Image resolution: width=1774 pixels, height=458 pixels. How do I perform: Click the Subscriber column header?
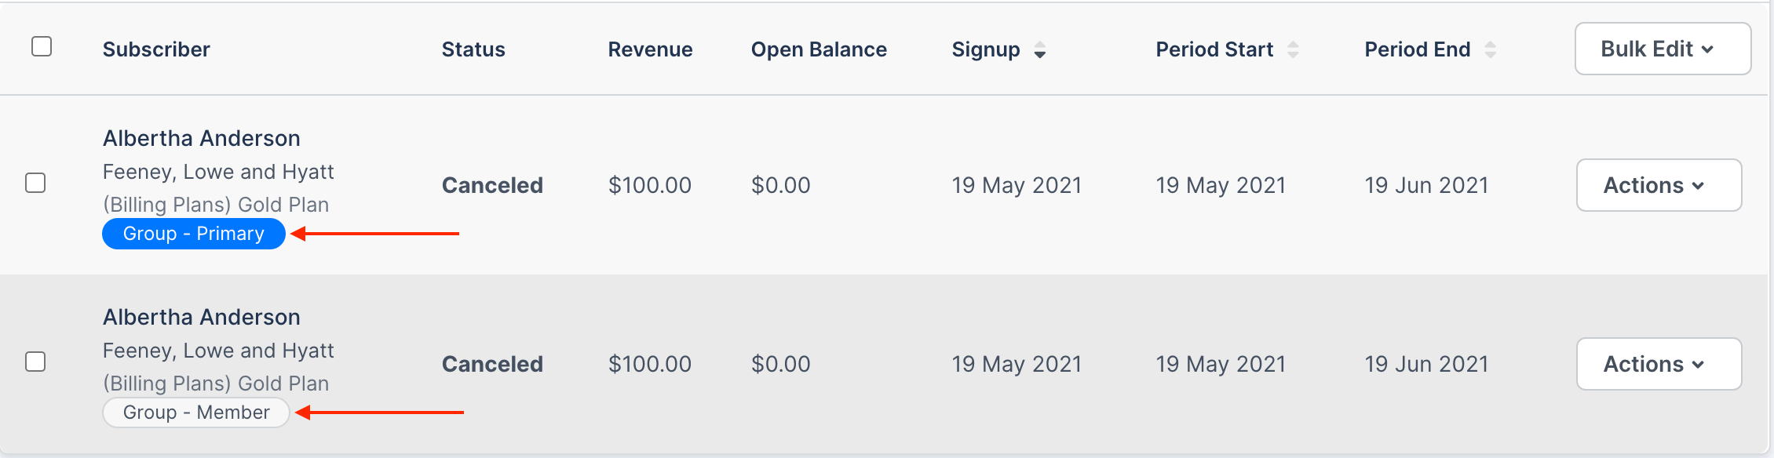pos(156,49)
